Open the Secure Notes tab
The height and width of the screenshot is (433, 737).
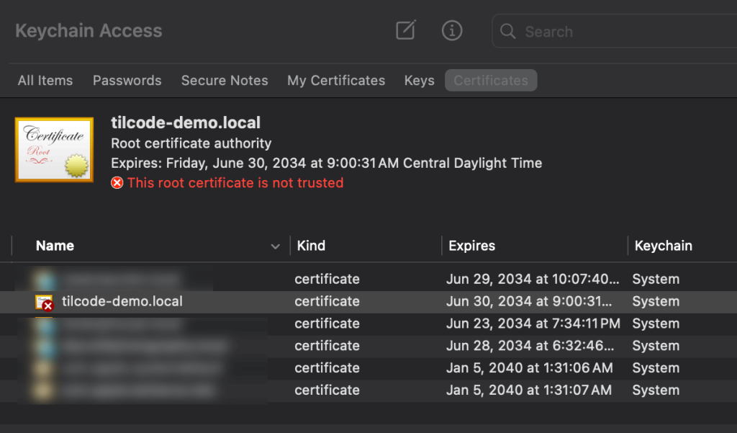[x=225, y=81]
